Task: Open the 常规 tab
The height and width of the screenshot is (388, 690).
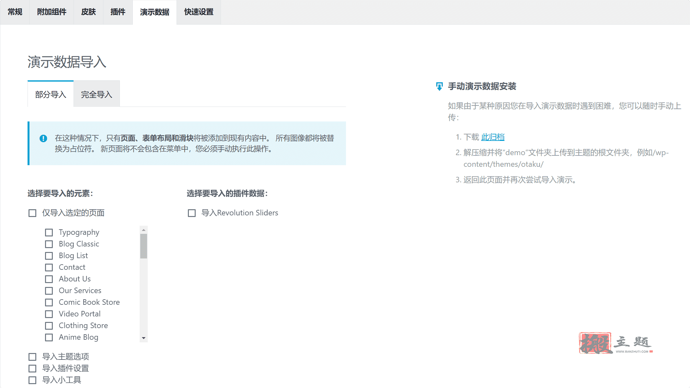Action: click(x=15, y=12)
